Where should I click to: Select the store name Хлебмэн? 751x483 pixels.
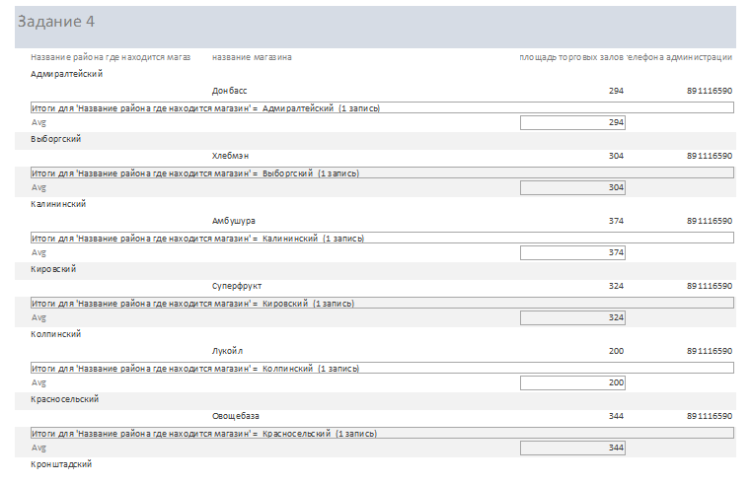pos(230,156)
